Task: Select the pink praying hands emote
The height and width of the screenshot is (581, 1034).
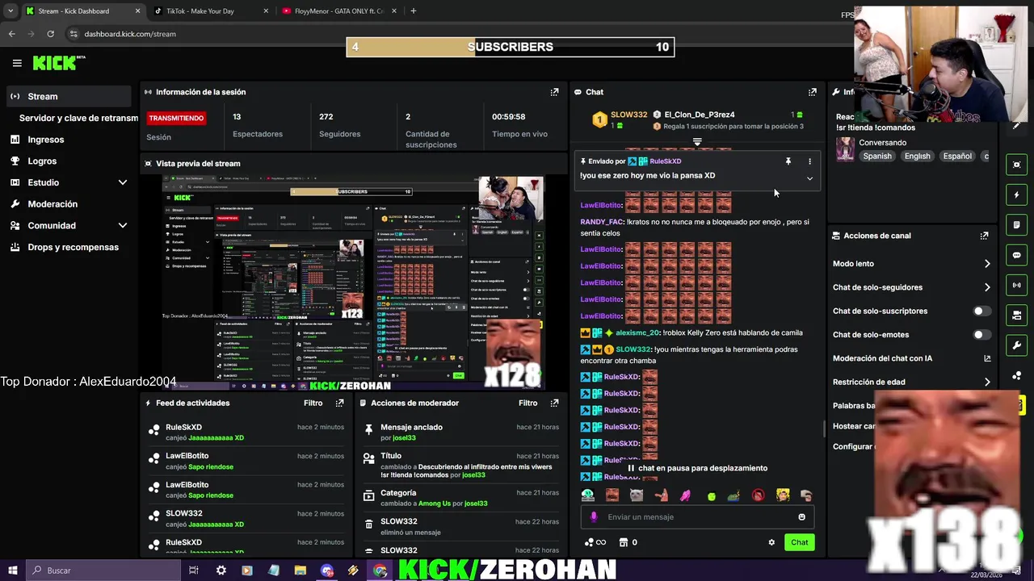Action: [686, 495]
